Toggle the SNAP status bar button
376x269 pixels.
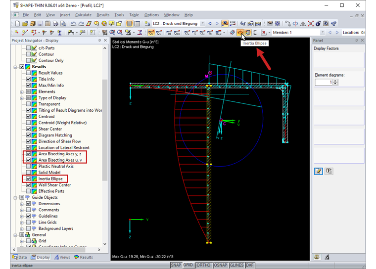pyautogui.click(x=176, y=265)
